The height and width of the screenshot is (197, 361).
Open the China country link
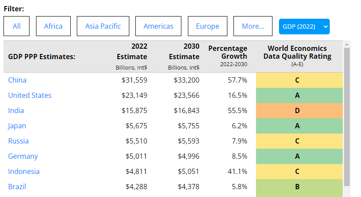point(17,80)
